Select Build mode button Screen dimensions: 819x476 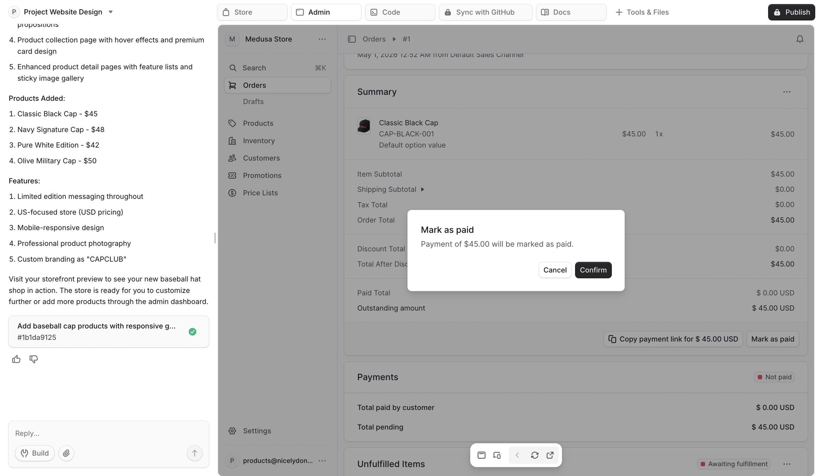pyautogui.click(x=34, y=453)
